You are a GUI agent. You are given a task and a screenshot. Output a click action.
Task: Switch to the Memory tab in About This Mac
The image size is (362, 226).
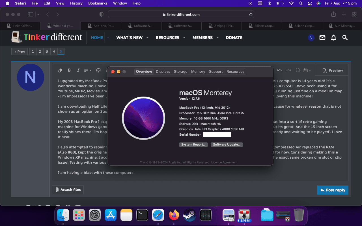click(x=198, y=72)
